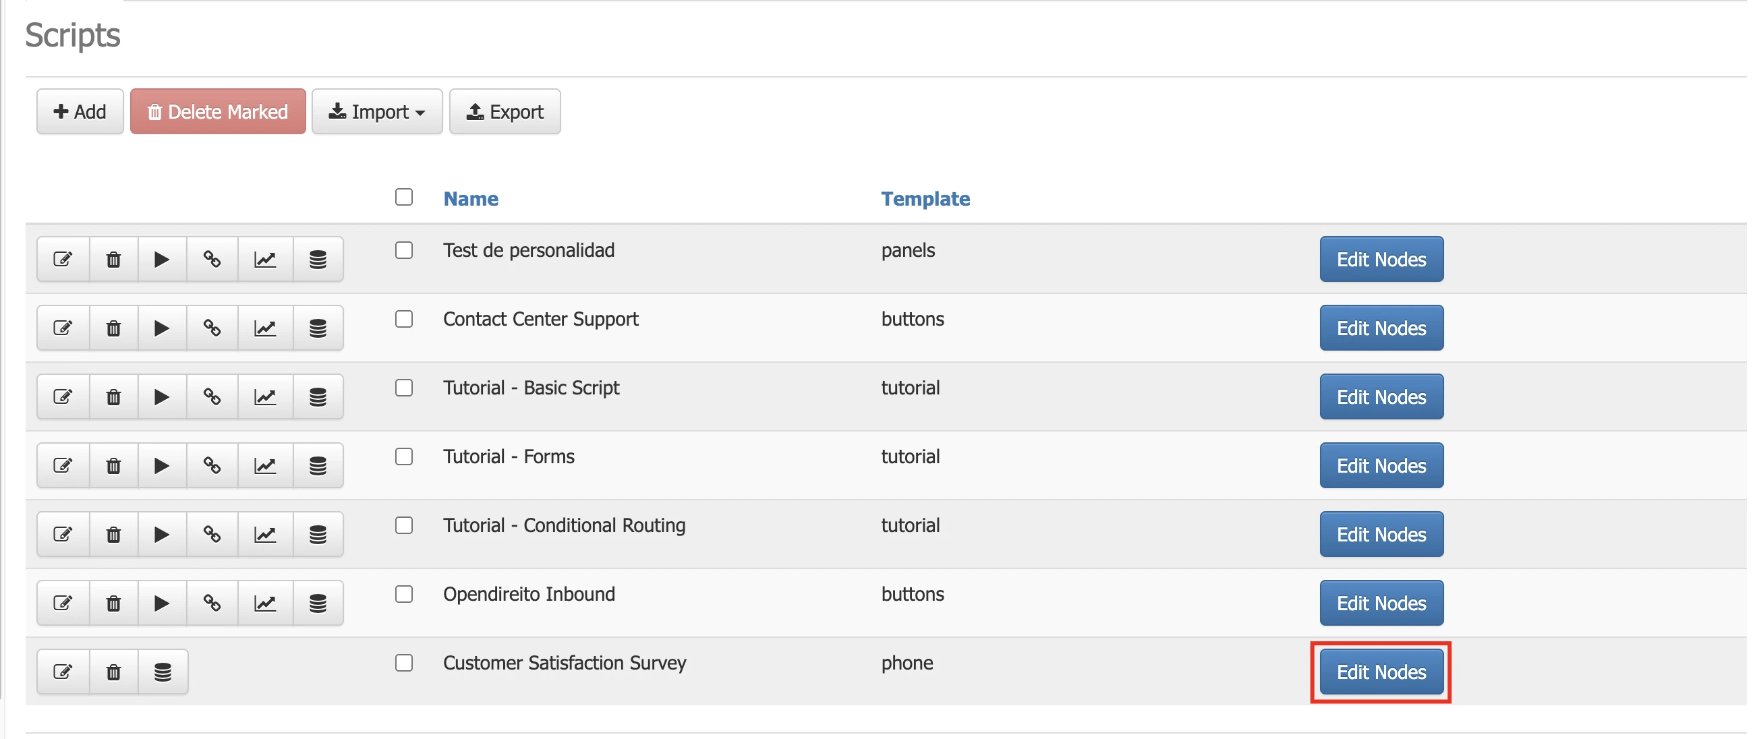Image resolution: width=1755 pixels, height=739 pixels.
Task: View statistics chart for Tutorial - Conditional Routing
Action: 265,535
